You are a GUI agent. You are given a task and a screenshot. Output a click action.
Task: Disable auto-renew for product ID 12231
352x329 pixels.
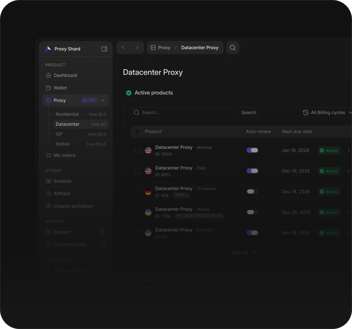point(252,150)
